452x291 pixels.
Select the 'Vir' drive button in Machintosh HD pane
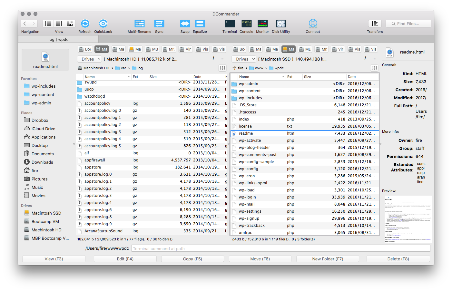coord(185,49)
